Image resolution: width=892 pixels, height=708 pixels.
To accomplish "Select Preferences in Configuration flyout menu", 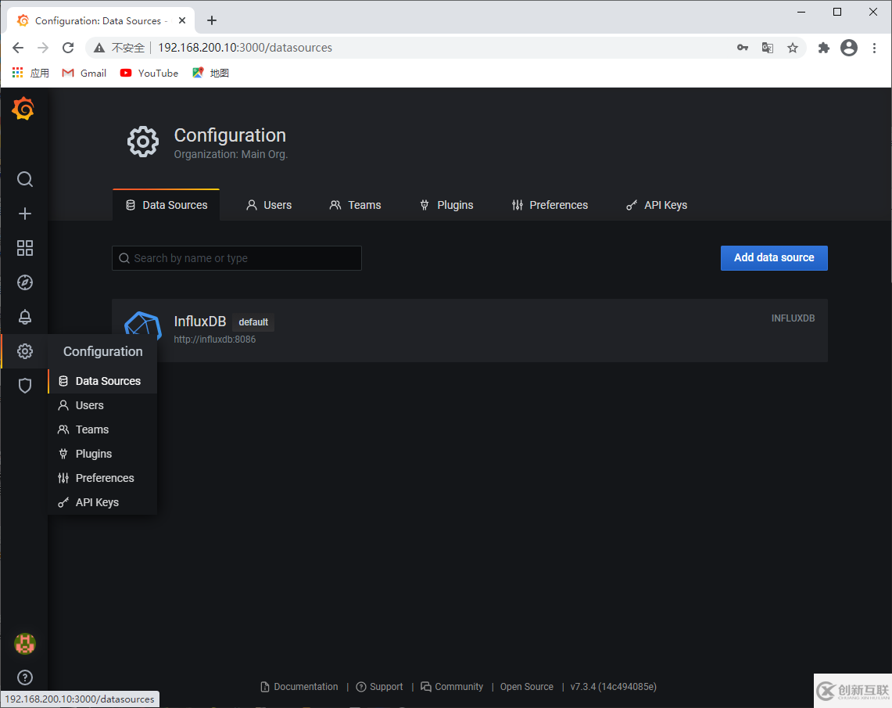I will click(102, 478).
